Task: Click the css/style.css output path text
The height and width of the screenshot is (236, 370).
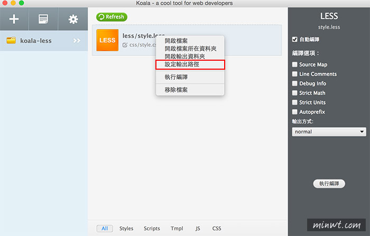Action: 143,45
